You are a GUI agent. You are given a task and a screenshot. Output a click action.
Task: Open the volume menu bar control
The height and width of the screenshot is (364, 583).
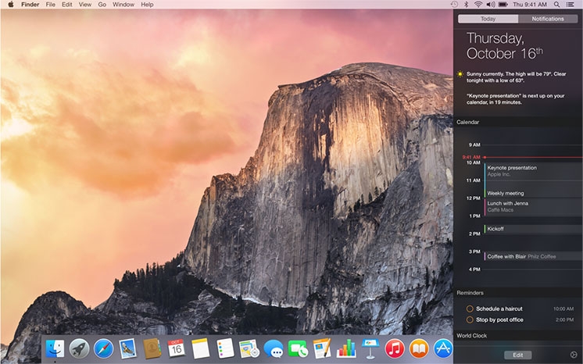pos(490,5)
